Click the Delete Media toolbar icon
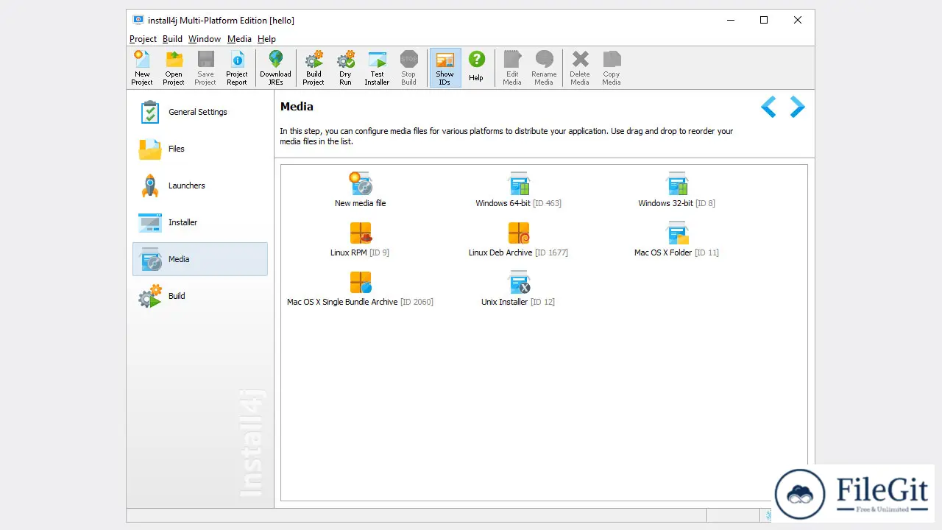This screenshot has width=942, height=530. pyautogui.click(x=580, y=68)
